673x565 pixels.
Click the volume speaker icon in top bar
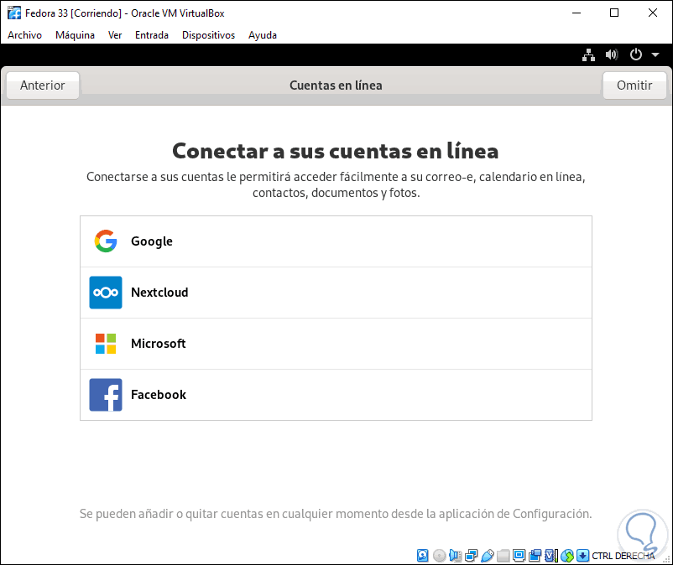[x=612, y=54]
